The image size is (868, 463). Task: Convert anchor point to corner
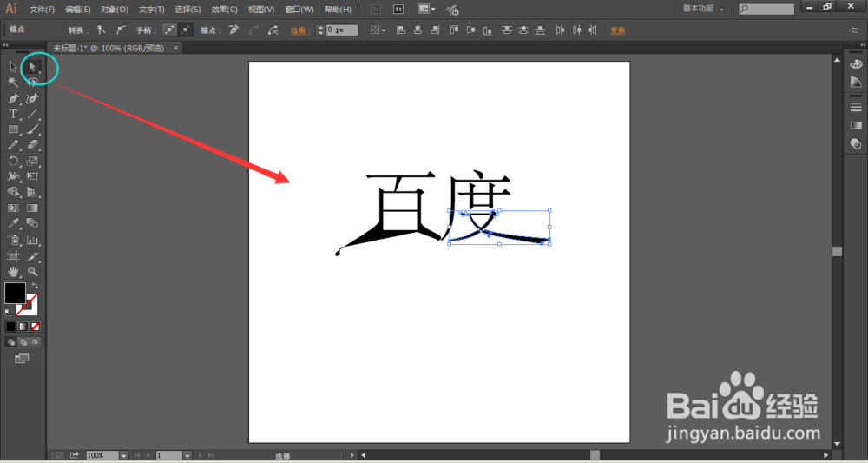click(102, 30)
